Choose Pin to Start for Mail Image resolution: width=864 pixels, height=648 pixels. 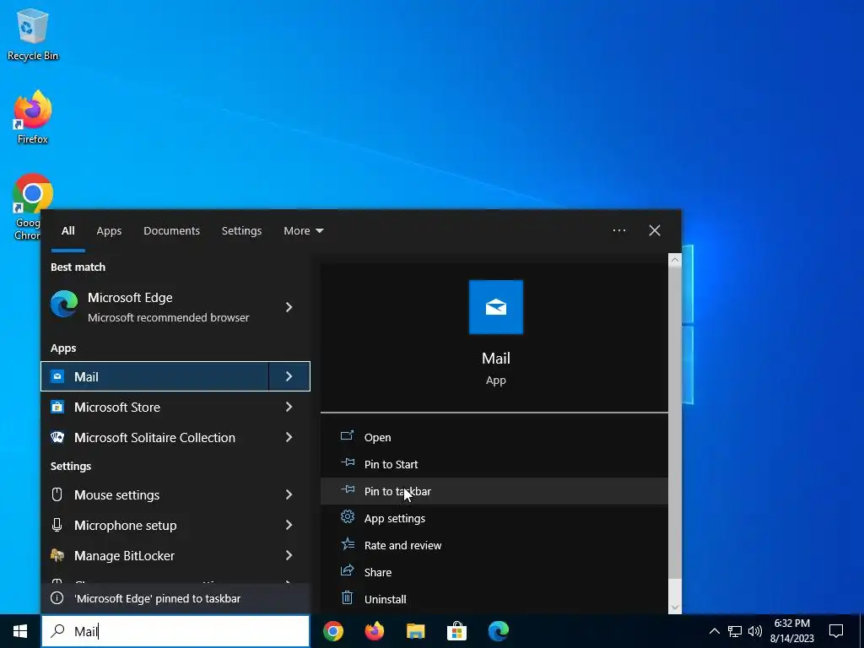[x=494, y=464]
